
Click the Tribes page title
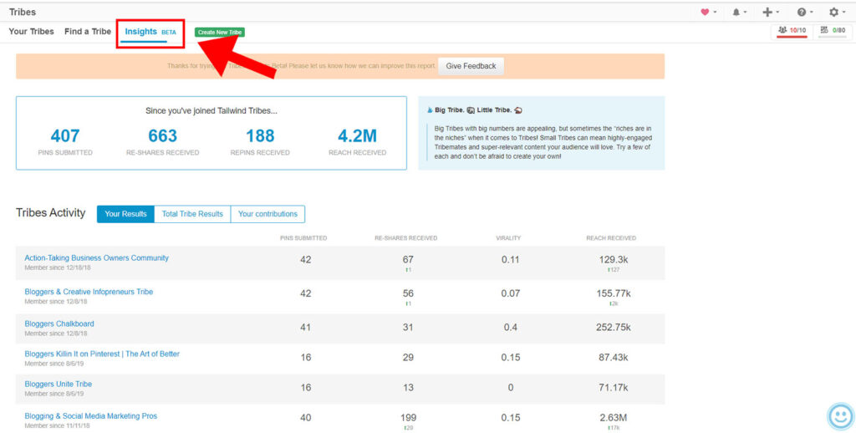click(x=23, y=12)
